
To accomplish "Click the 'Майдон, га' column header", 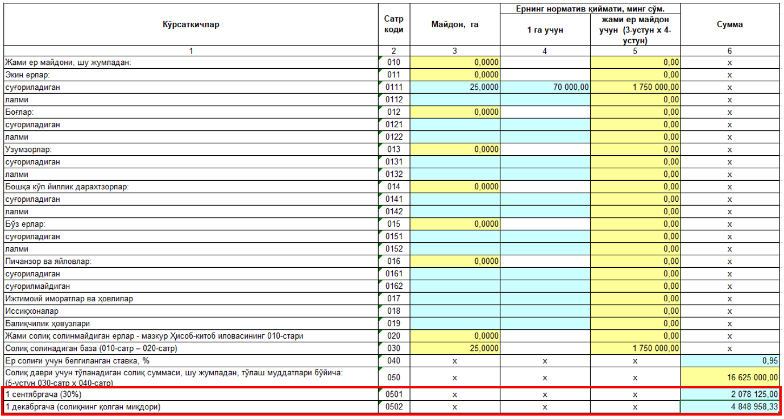I will coord(455,24).
